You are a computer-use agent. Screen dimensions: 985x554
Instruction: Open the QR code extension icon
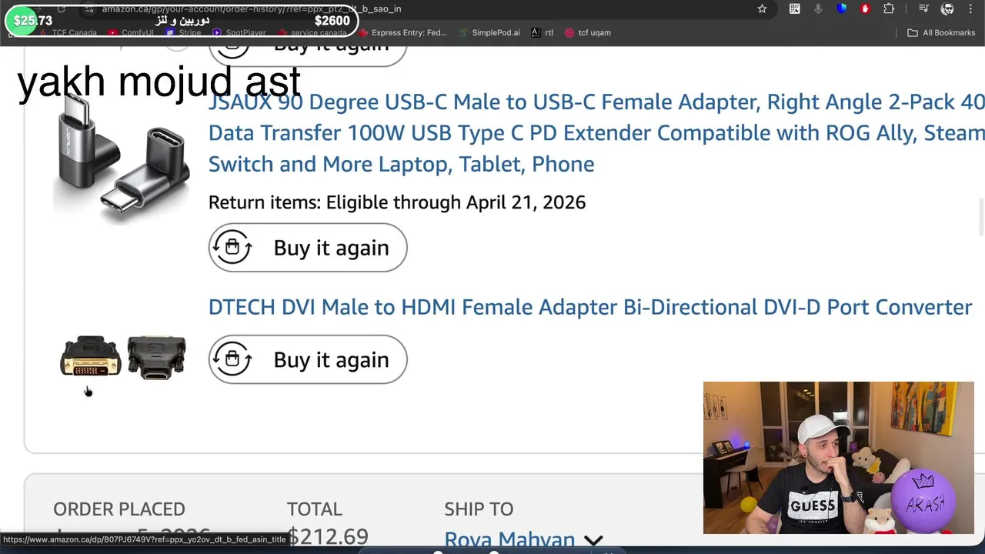(795, 9)
